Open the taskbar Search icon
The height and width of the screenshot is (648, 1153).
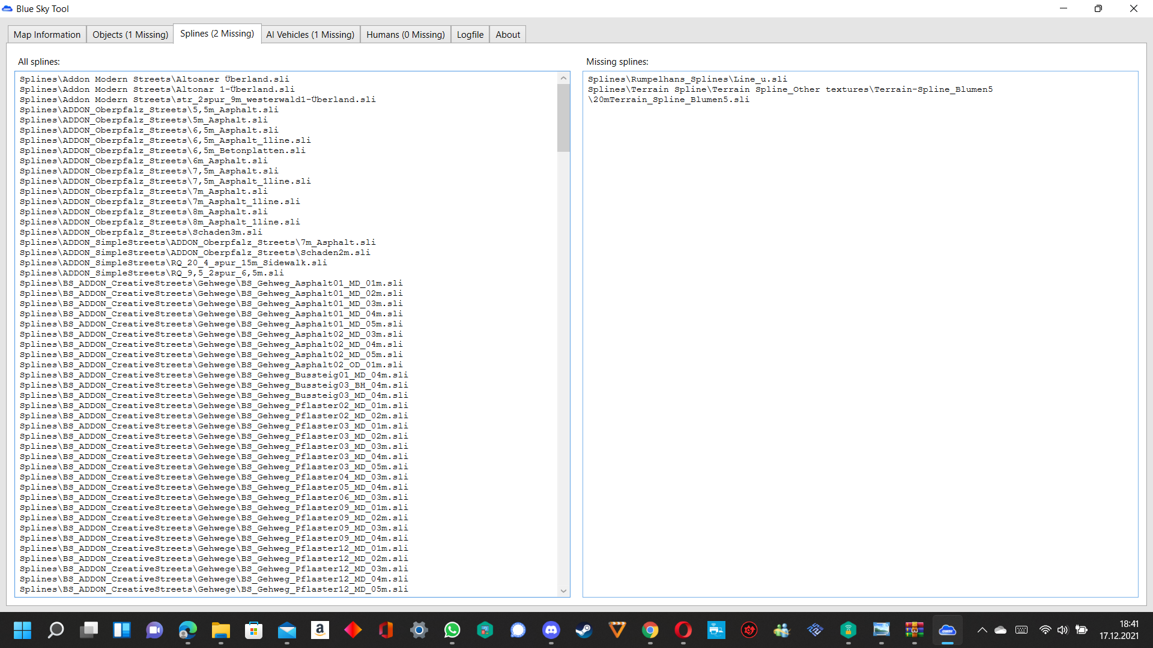[56, 630]
